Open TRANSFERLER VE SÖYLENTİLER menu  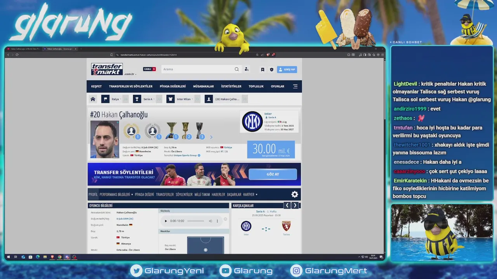click(130, 86)
